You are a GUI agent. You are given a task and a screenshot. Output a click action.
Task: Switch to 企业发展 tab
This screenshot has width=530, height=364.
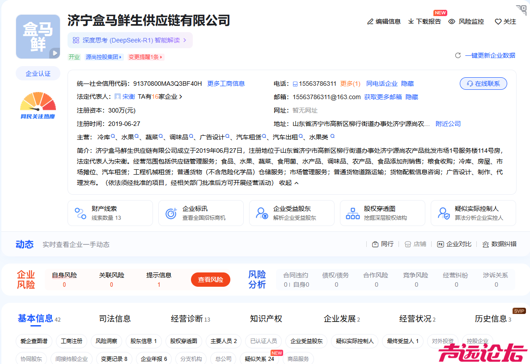point(340,318)
